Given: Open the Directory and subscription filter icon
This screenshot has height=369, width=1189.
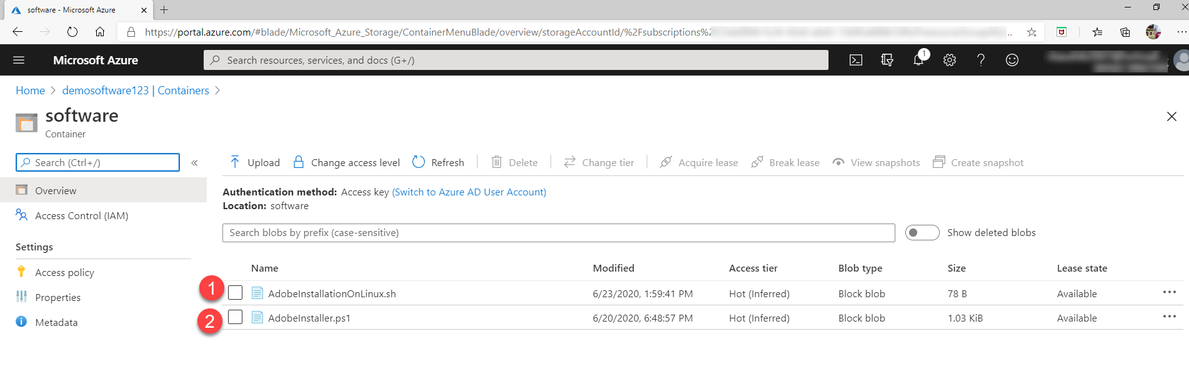Looking at the screenshot, I should (x=887, y=60).
